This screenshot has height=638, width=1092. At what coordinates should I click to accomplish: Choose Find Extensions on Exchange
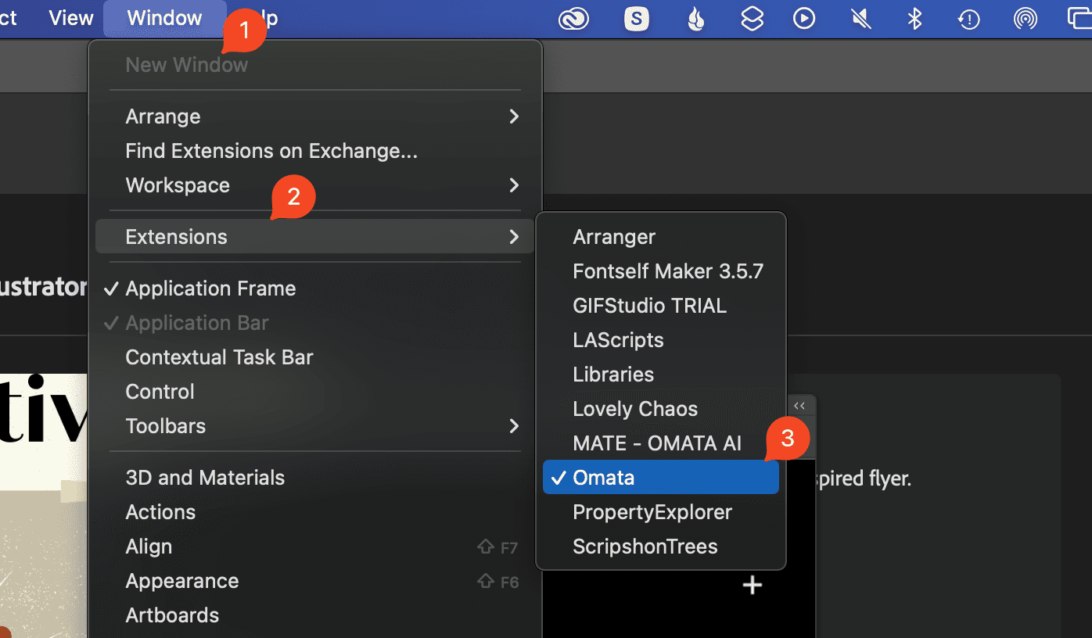pyautogui.click(x=315, y=151)
